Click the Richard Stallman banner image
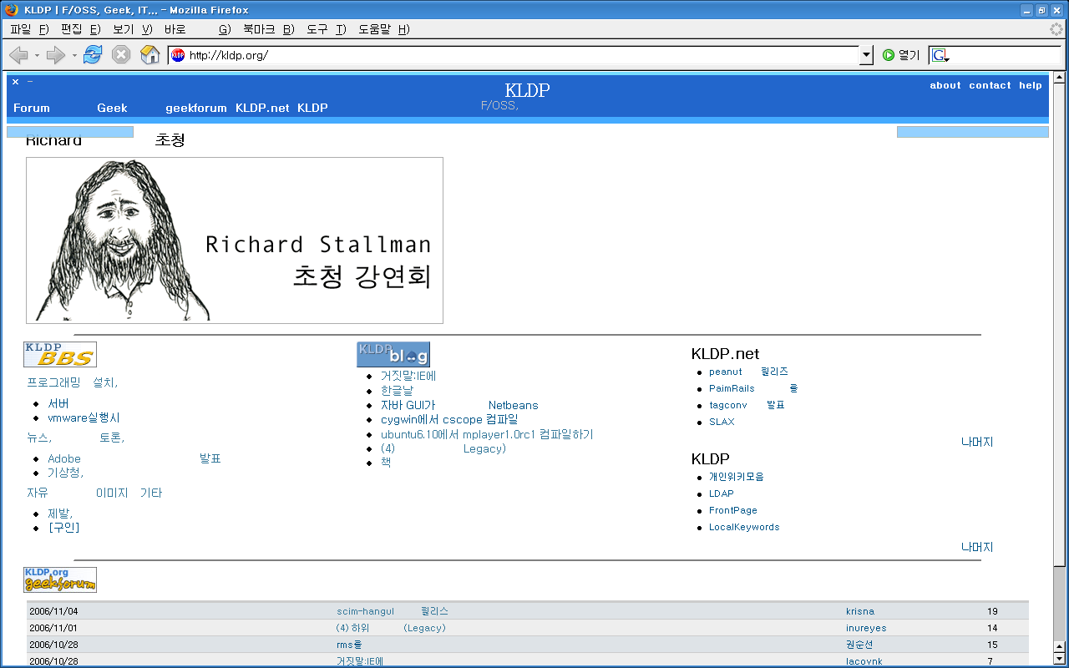Screen dimensions: 1069x668 [x=235, y=240]
